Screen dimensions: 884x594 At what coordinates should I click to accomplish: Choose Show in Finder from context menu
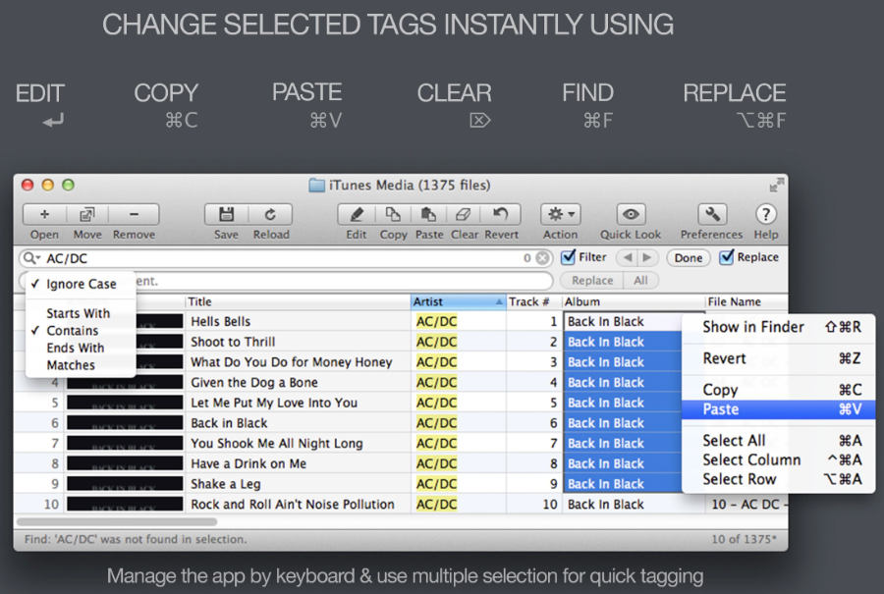tap(779, 327)
